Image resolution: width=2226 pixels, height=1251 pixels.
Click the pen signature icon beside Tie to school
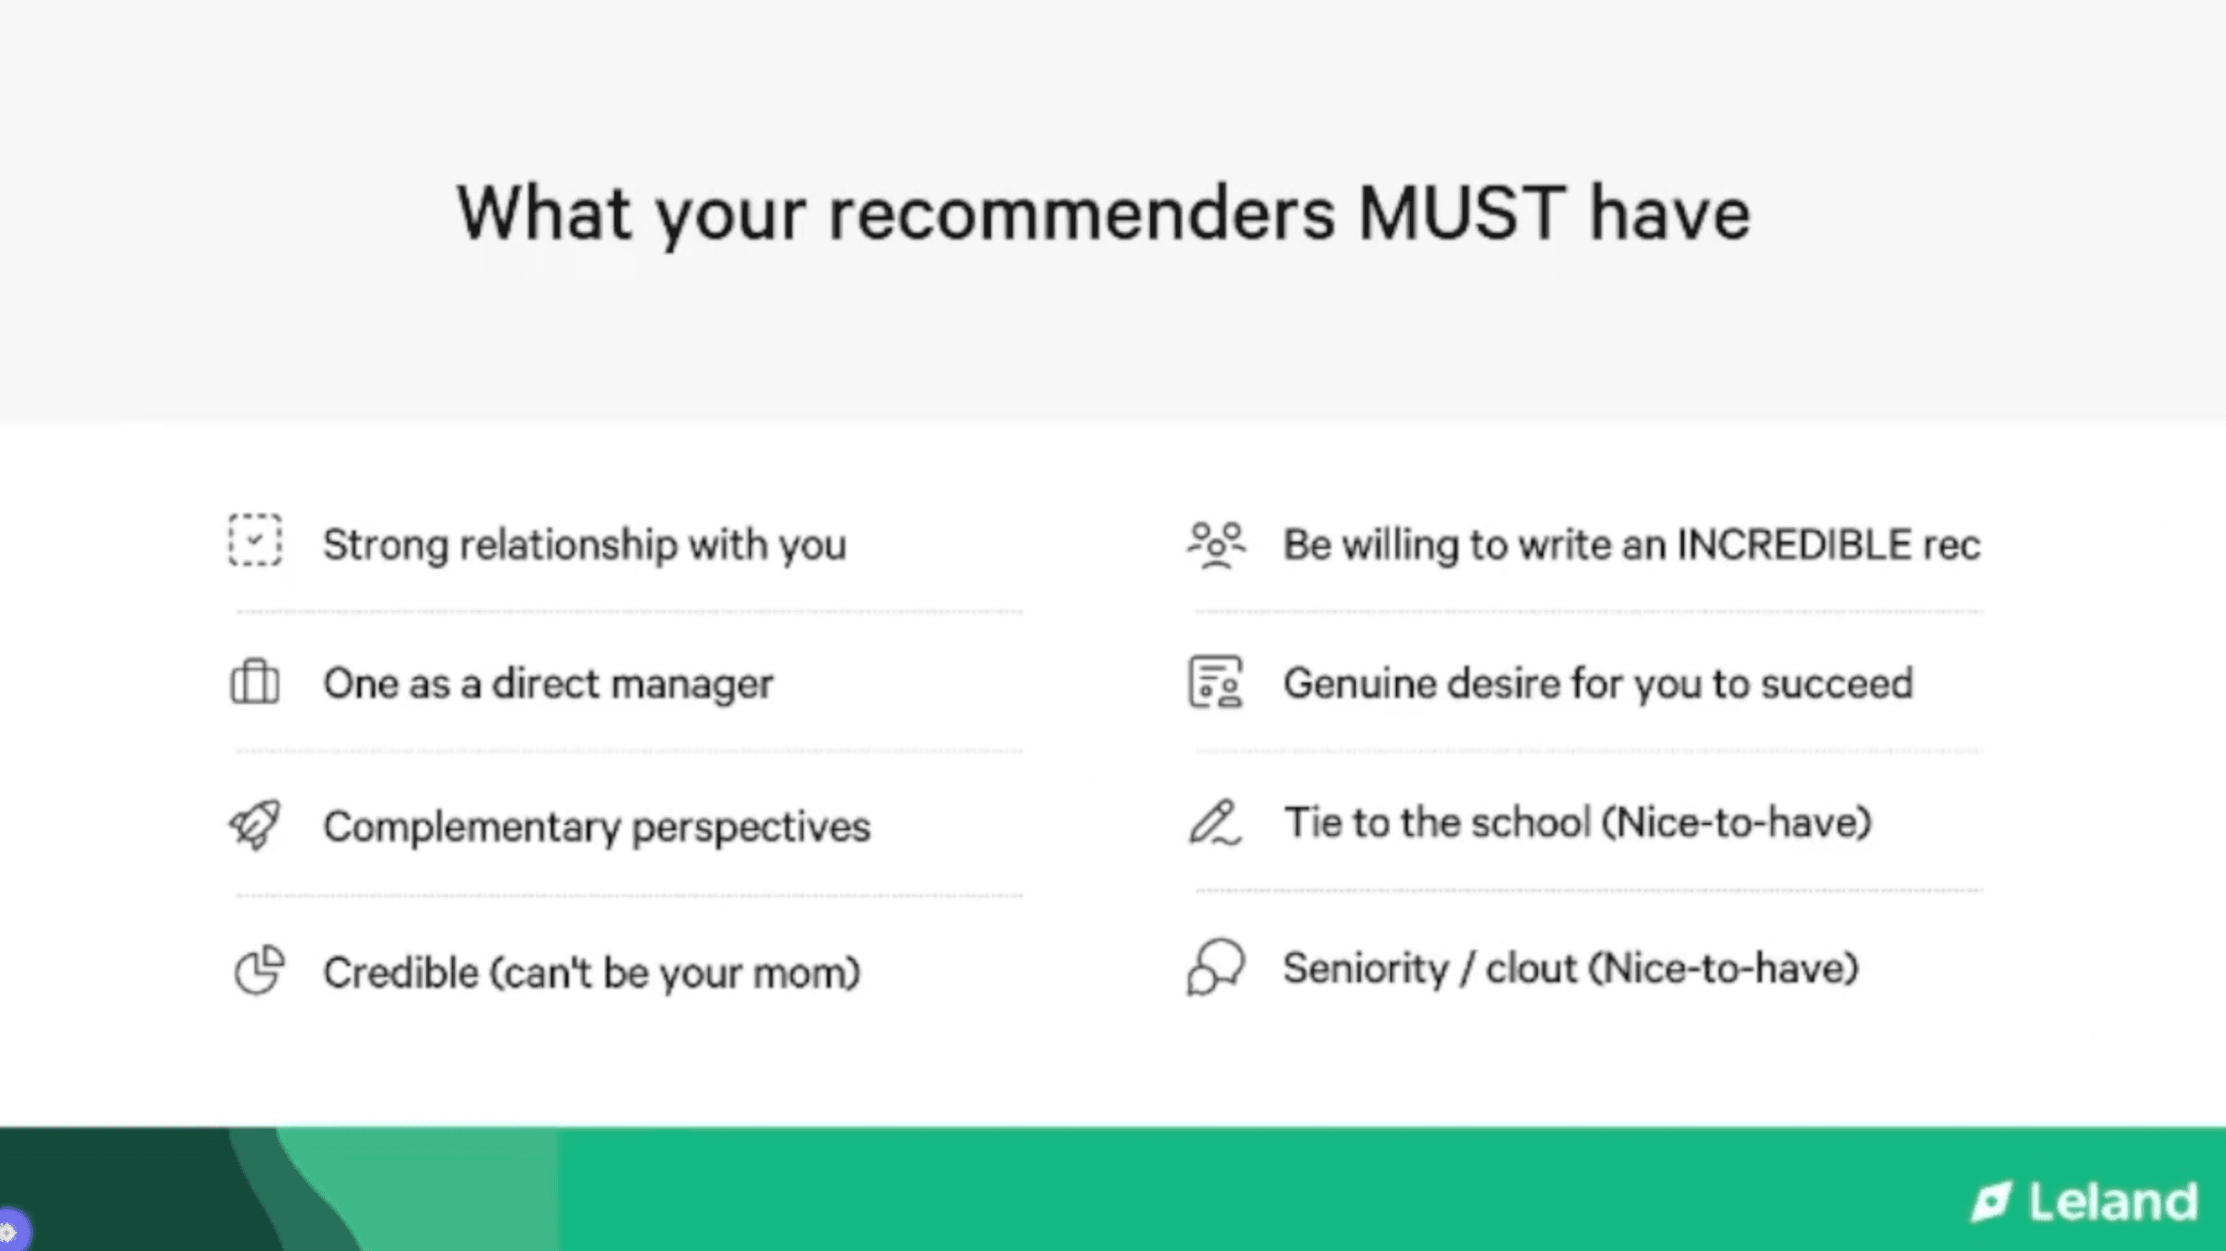[1215, 822]
